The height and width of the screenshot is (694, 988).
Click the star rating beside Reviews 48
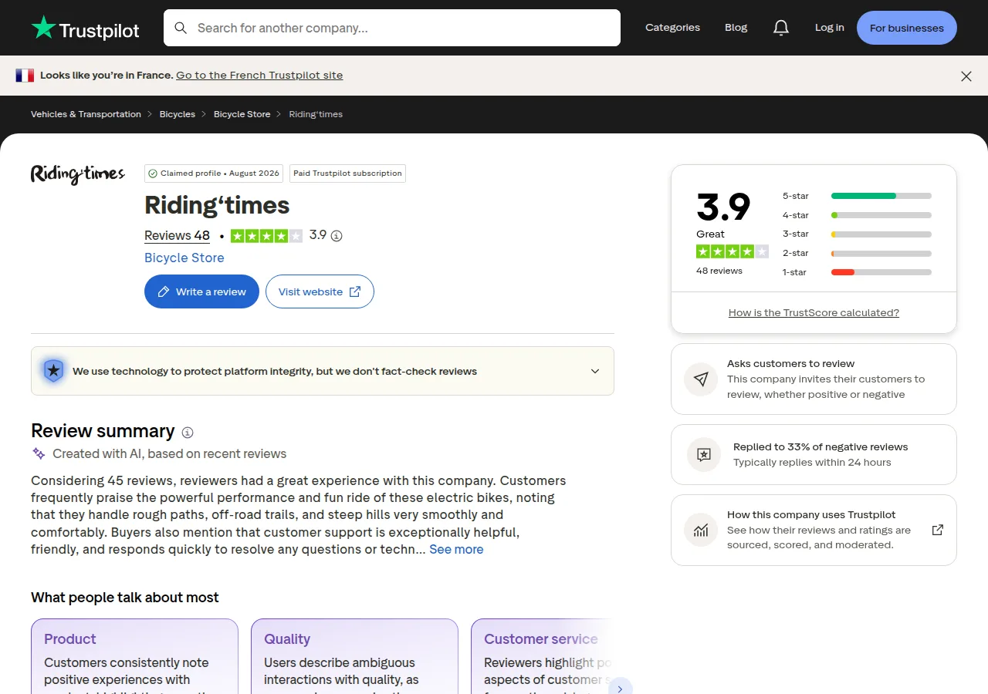pos(266,236)
